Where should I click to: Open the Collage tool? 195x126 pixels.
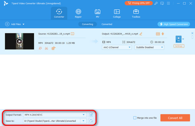[117, 14]
